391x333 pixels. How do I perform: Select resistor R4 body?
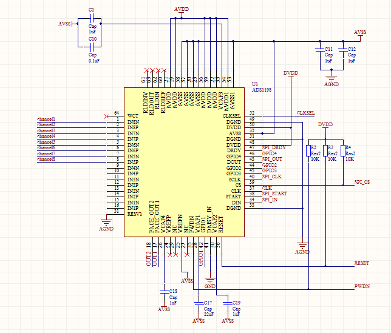pyautogui.click(x=343, y=150)
